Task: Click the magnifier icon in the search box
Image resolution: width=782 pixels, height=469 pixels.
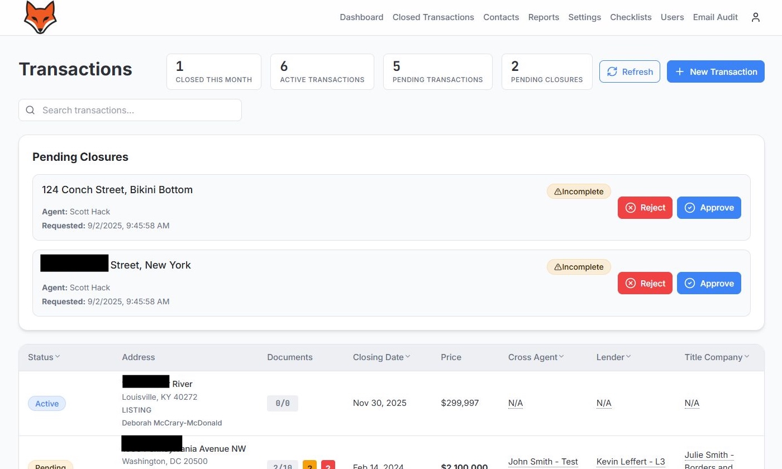Action: 31,110
